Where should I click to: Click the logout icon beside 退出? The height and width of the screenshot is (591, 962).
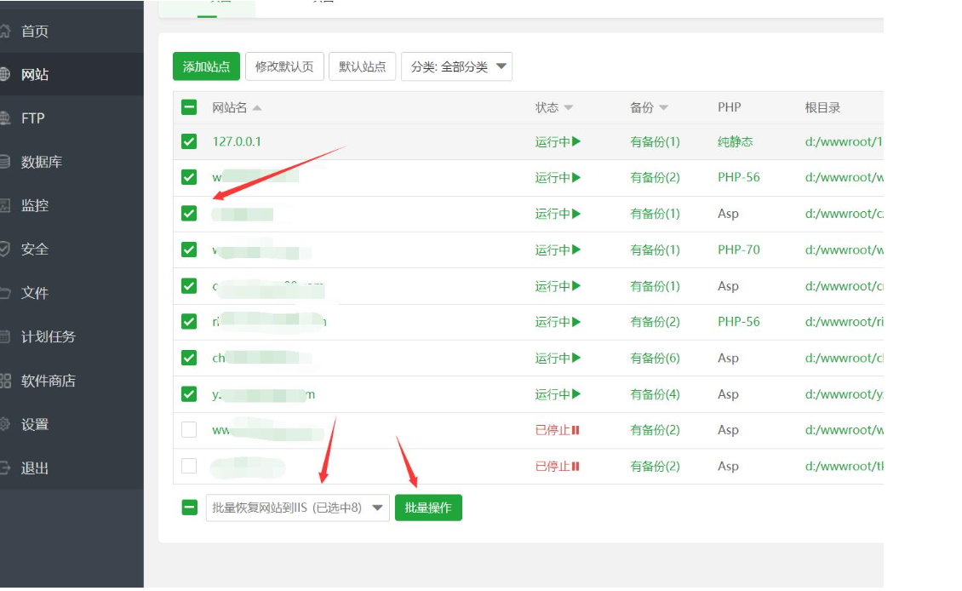click(5, 468)
